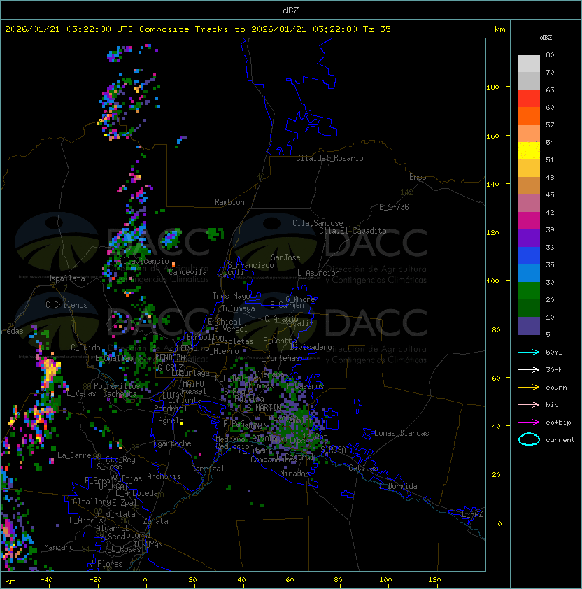Pick the bottom indigo swatch above 5
582x589 pixels.
pyautogui.click(x=529, y=325)
